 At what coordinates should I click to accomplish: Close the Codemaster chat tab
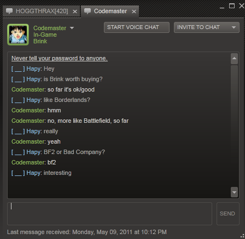pos(134,12)
